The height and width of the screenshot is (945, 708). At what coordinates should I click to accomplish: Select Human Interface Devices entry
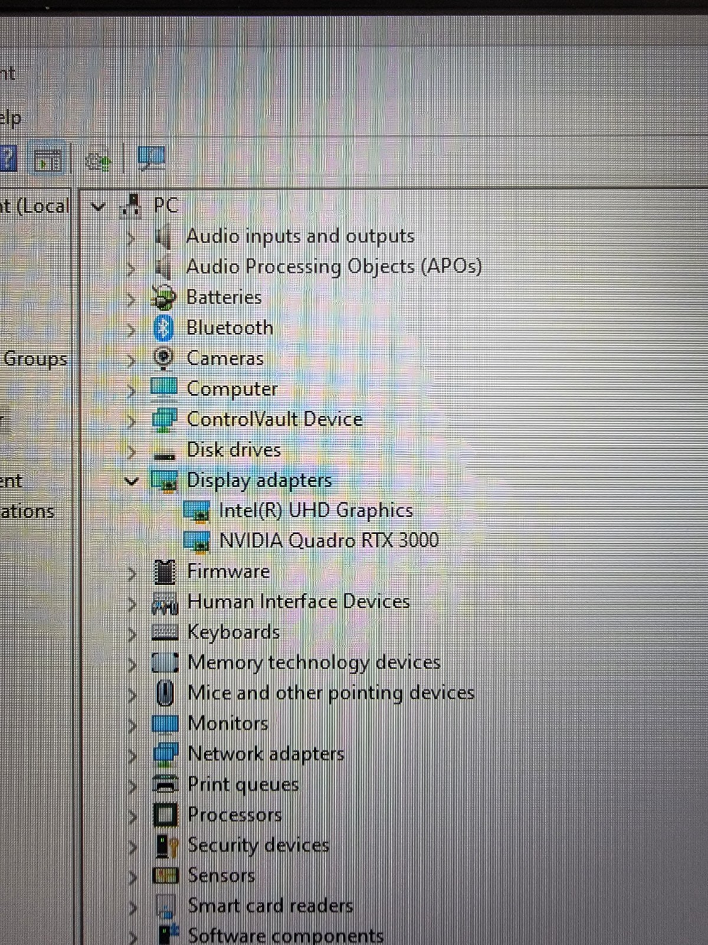pyautogui.click(x=299, y=601)
